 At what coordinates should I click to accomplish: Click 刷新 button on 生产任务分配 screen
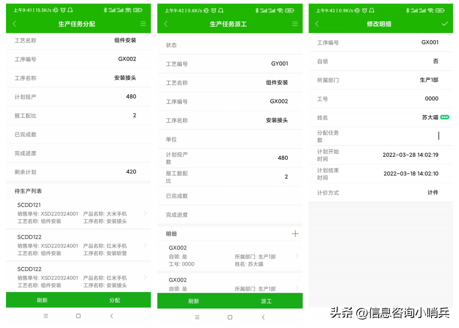[x=42, y=300]
